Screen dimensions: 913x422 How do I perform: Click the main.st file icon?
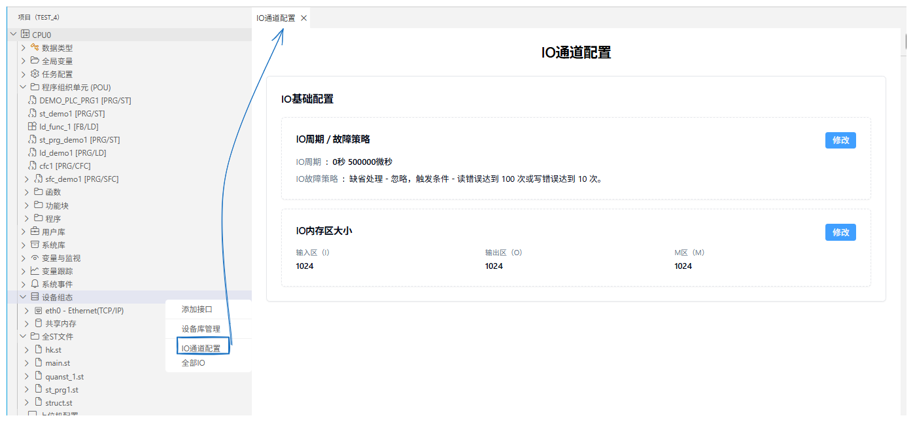tap(38, 362)
